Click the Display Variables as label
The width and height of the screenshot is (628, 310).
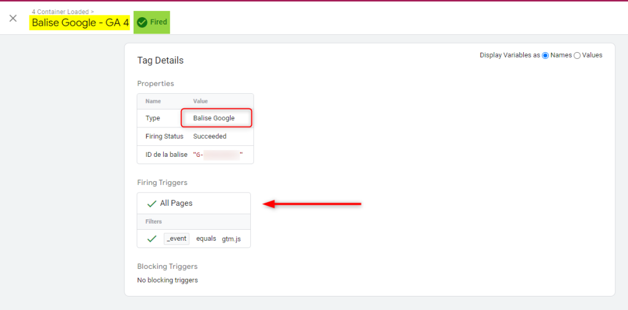[x=510, y=55]
